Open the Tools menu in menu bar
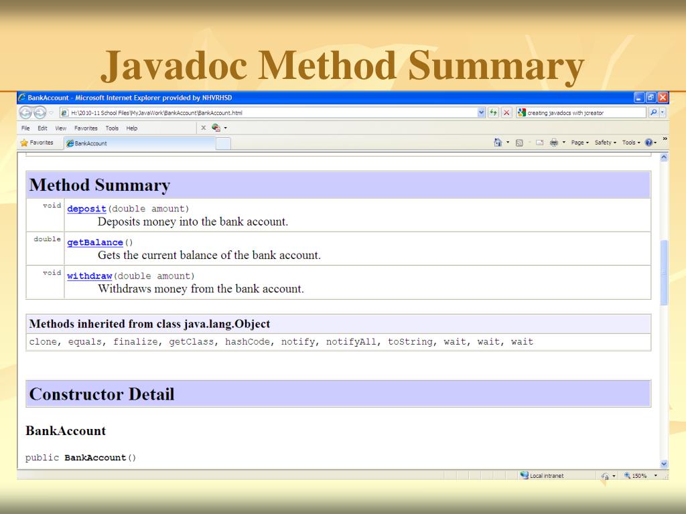The width and height of the screenshot is (686, 514). (x=112, y=128)
